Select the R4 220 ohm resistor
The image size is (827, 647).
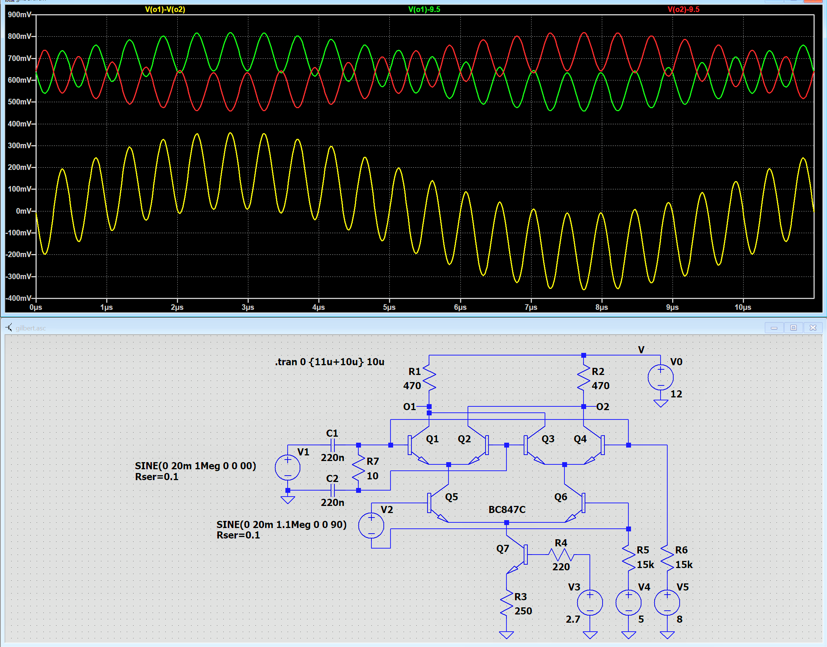click(x=561, y=555)
